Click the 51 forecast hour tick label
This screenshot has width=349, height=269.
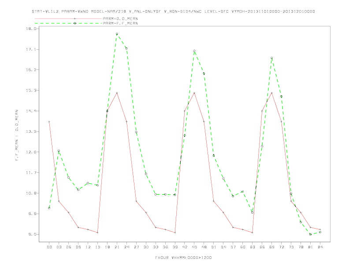coord(214,247)
